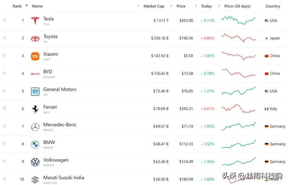Click the Price column header
The height and width of the screenshot is (185, 288).
click(x=181, y=6)
